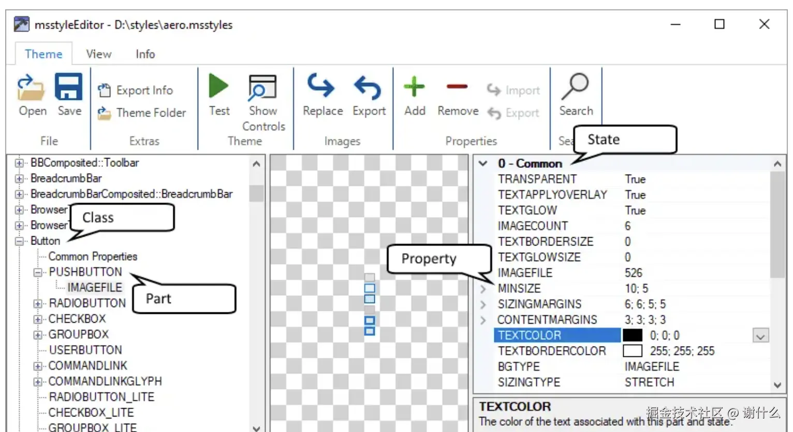793x432 pixels.
Task: Expand the MINSIZE property row
Action: (483, 289)
